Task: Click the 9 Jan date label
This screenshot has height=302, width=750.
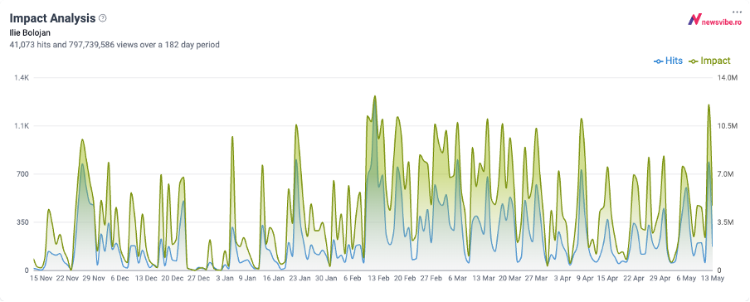Action: (247, 278)
